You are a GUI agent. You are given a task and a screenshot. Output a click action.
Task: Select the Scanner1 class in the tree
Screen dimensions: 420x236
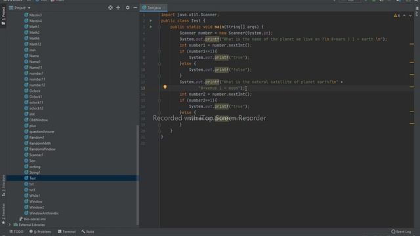[36, 155]
